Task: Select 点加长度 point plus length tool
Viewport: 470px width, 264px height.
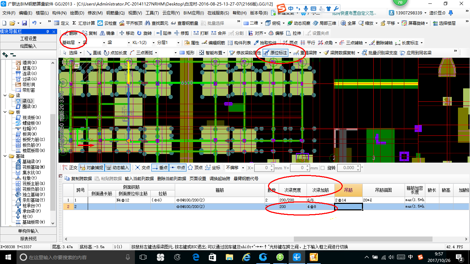Action: [x=116, y=53]
